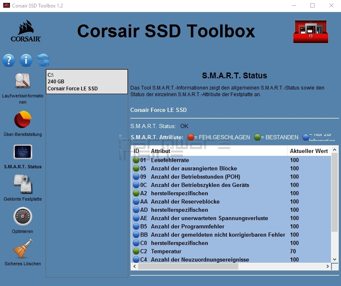Select the Anzahl der Betriebsstunden (POH) row
The image size is (341, 286).
(x=231, y=177)
